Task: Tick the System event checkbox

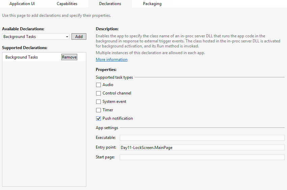Action: (x=98, y=102)
